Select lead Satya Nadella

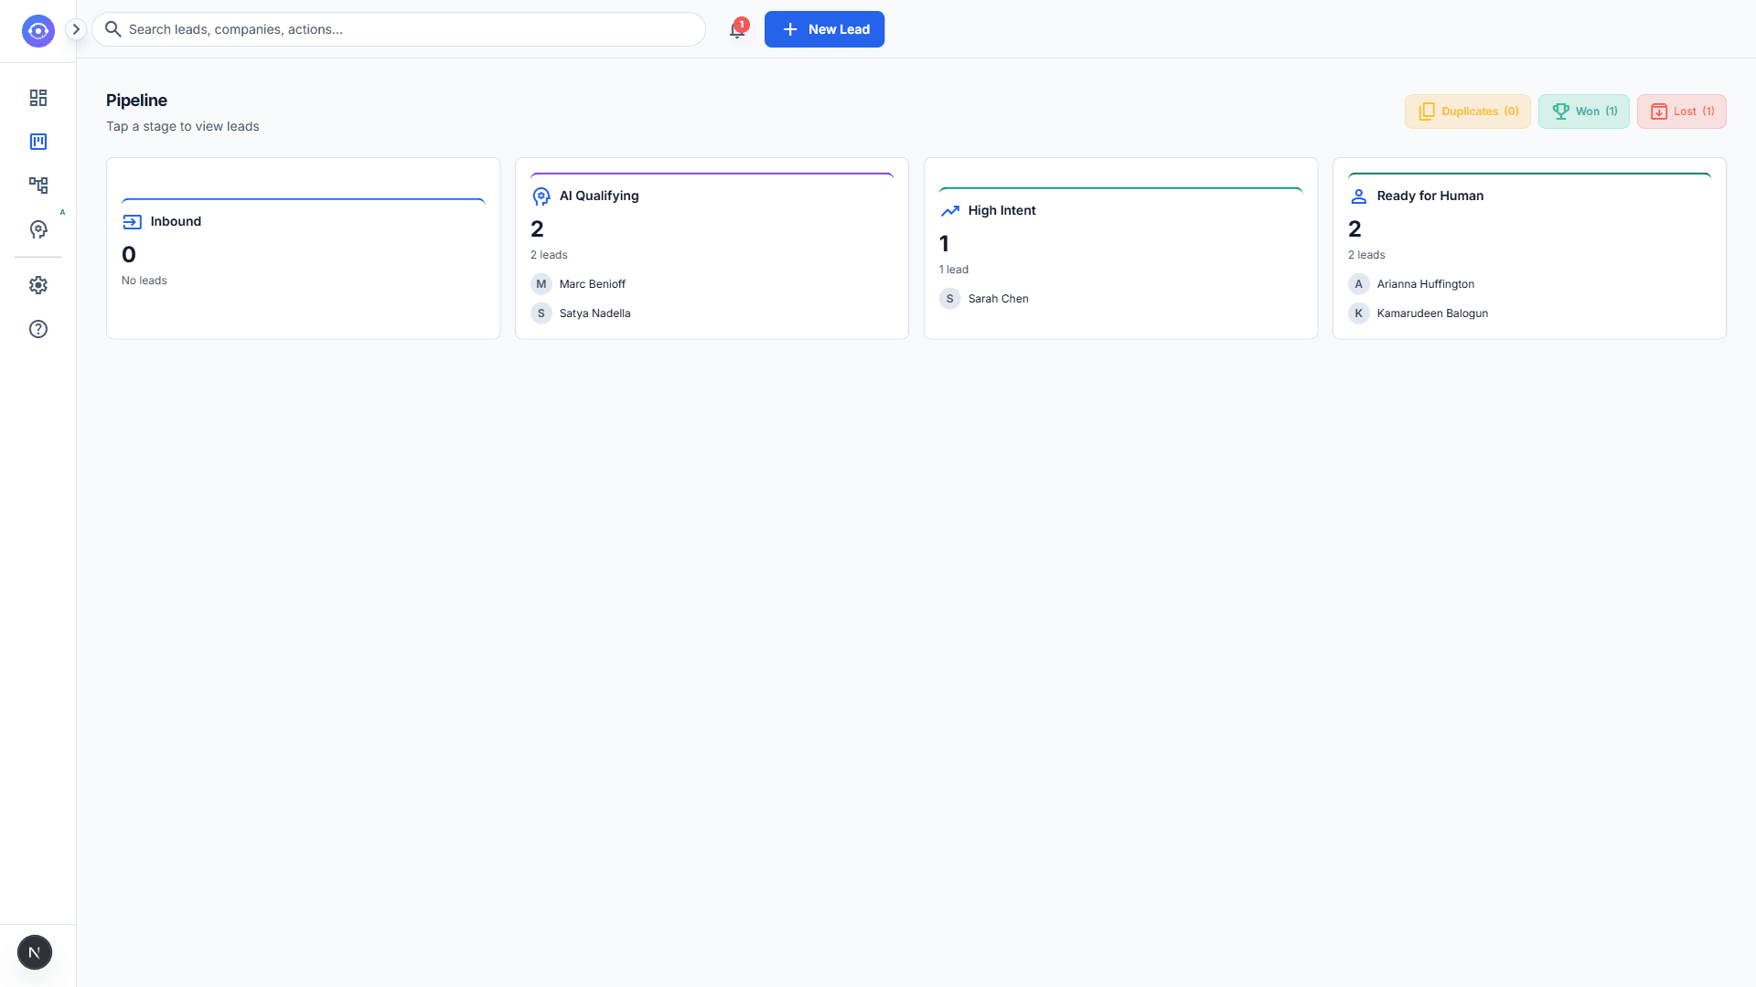(594, 313)
